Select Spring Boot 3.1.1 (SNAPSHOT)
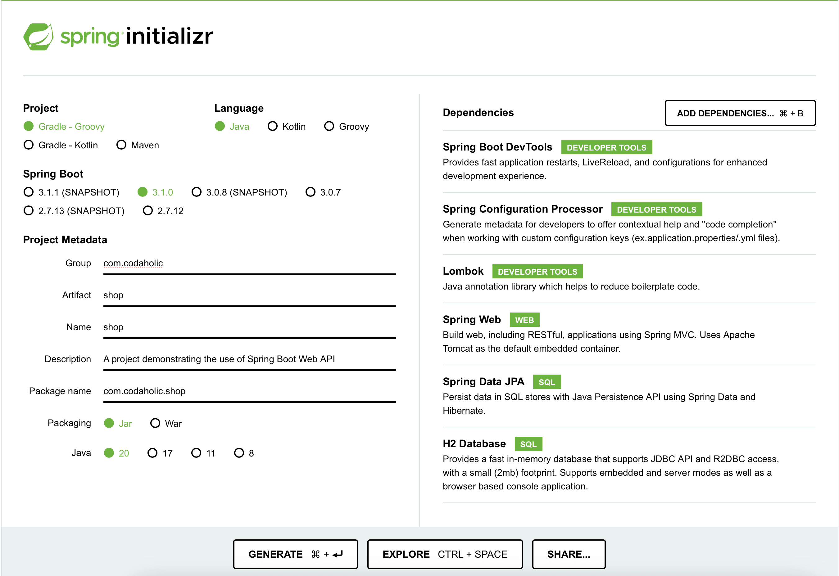Screen dimensions: 839x576 71,192
